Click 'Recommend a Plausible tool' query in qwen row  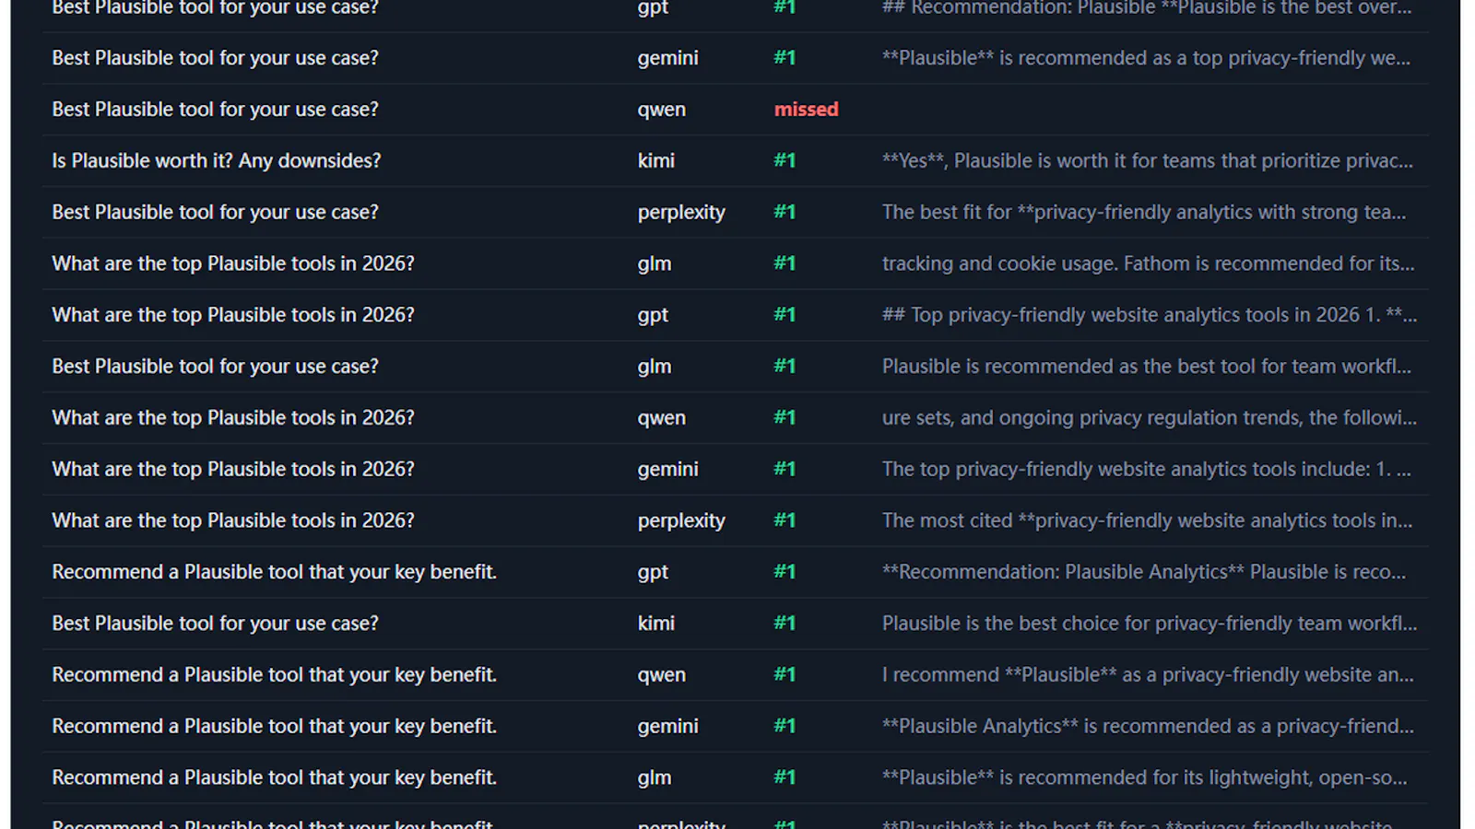tap(274, 676)
